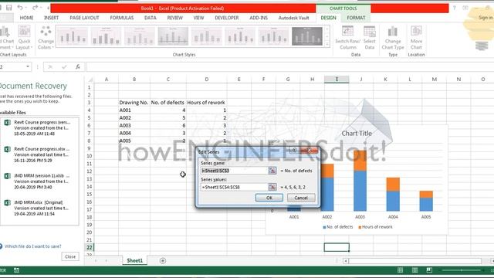Select the dark chart style thumbnail

307,36
